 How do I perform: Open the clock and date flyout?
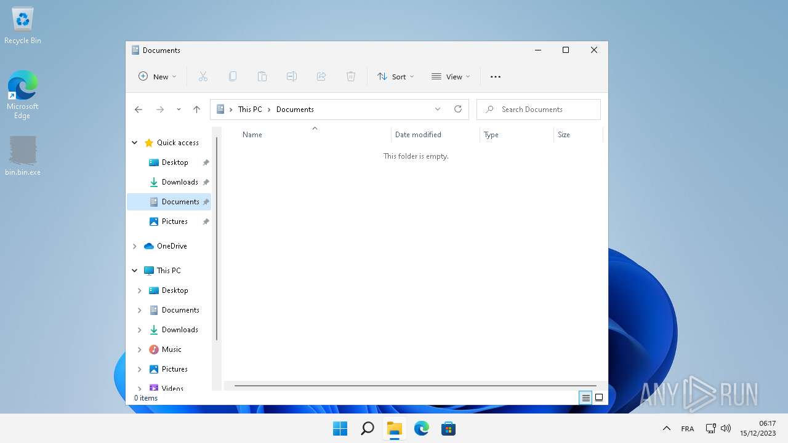758,428
